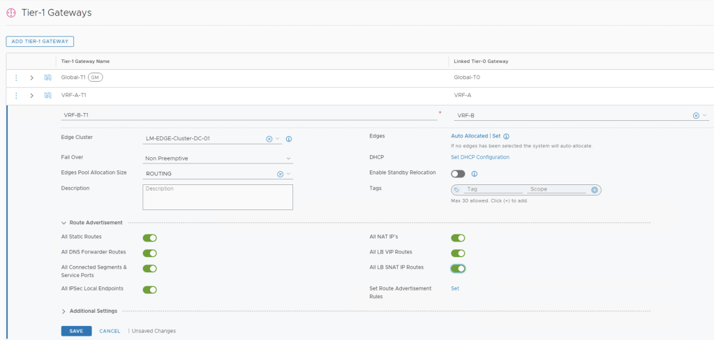Open the Fail Over dropdown

218,158
